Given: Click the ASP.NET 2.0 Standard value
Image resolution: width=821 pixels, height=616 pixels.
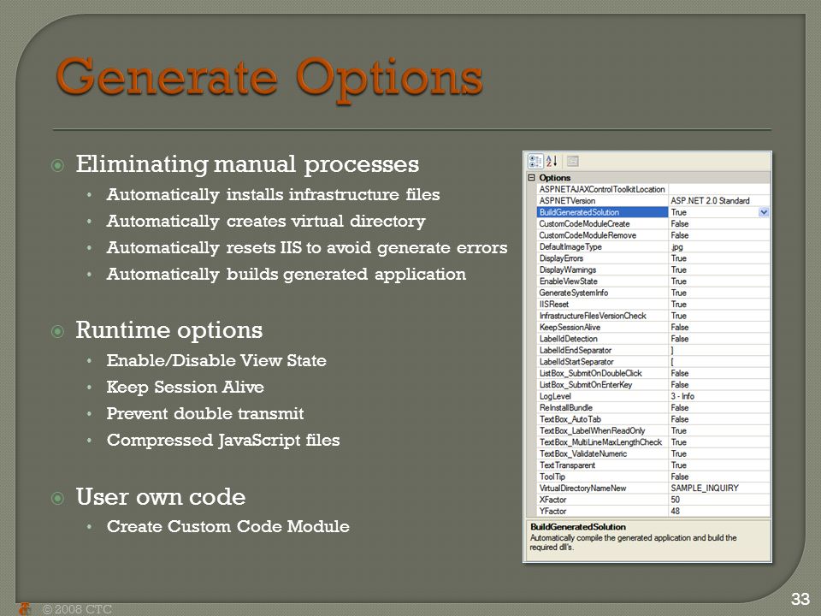Looking at the screenshot, I should 710,200.
